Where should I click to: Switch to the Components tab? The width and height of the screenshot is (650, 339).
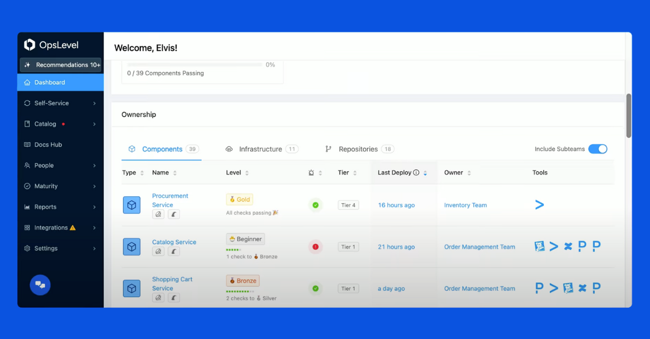161,149
